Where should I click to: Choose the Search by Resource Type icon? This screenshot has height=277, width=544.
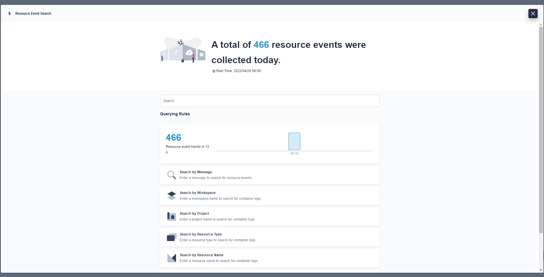171,237
